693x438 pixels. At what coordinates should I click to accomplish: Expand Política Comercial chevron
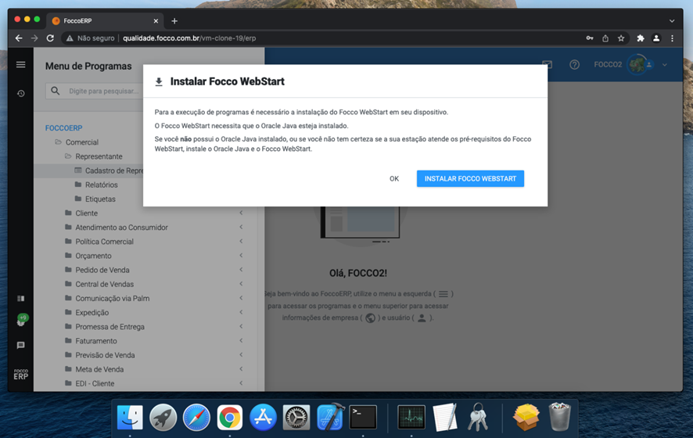click(242, 241)
